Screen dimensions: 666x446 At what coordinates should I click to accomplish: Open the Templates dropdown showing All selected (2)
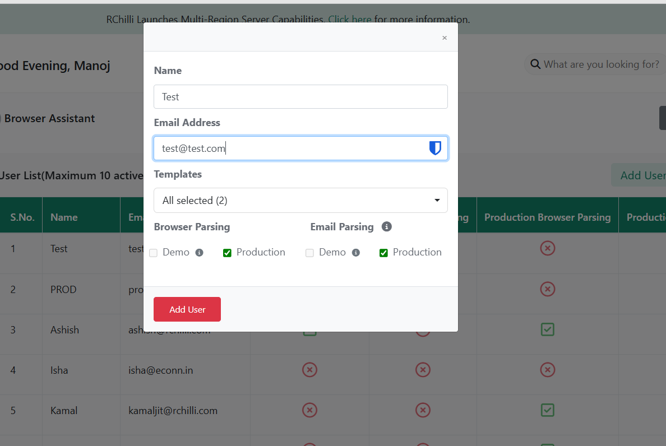pos(300,201)
